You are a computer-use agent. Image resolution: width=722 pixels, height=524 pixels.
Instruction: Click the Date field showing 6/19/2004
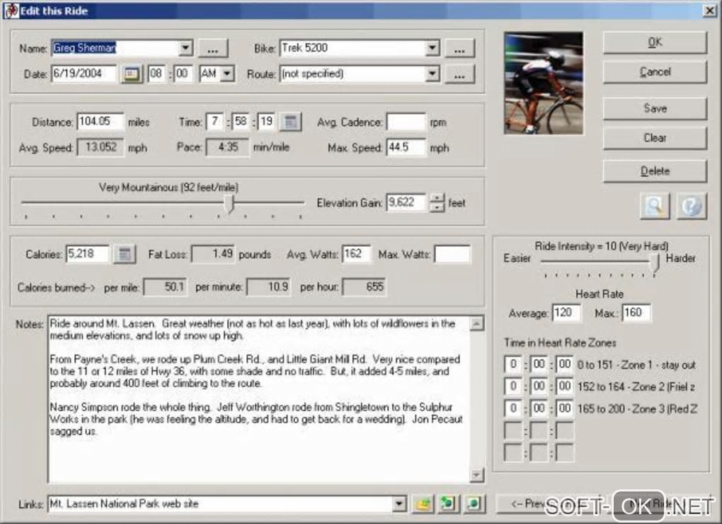[x=84, y=74]
